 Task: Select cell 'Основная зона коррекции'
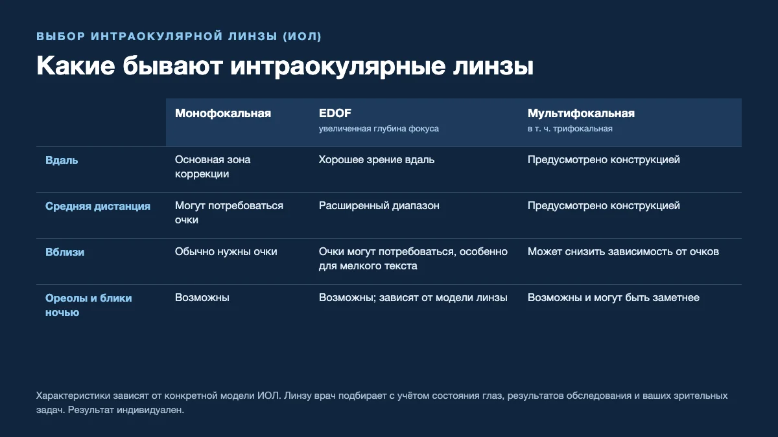(213, 167)
